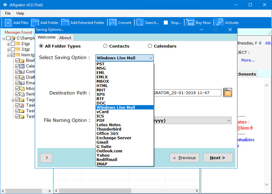Collapse the C:\Sample root node

(4, 39)
